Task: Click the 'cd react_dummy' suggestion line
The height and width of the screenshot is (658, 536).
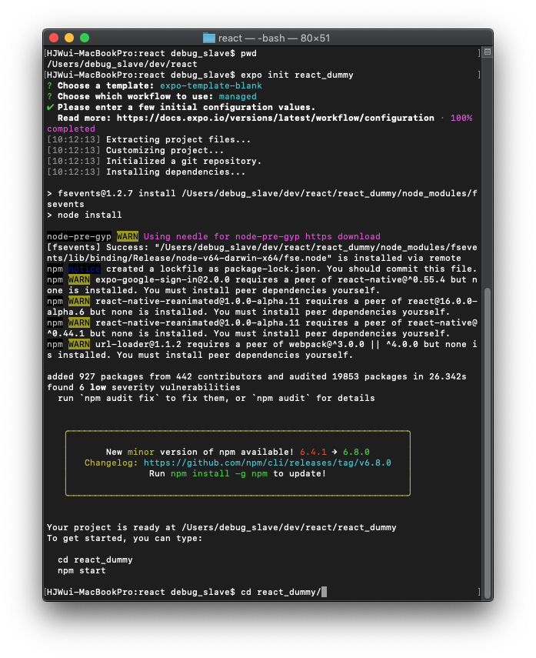Action: tap(95, 559)
